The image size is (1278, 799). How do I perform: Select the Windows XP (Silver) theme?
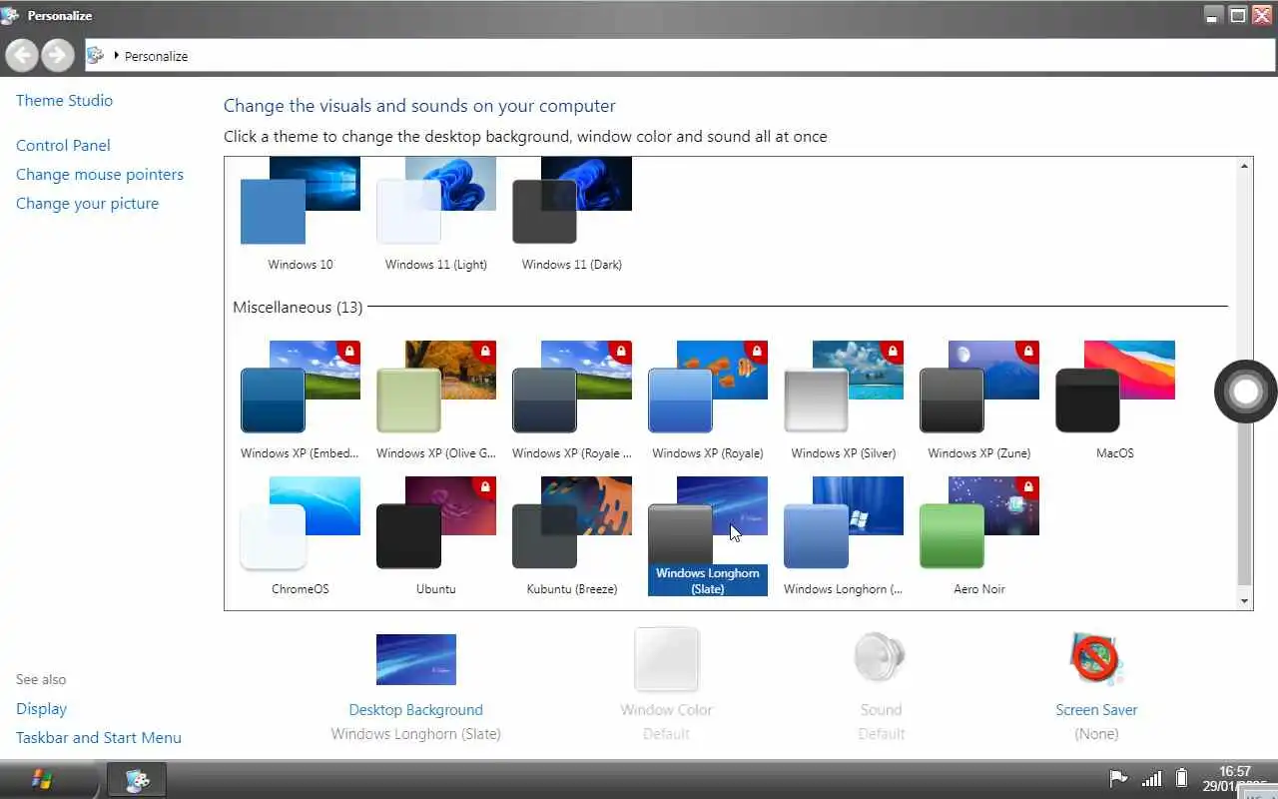[844, 399]
